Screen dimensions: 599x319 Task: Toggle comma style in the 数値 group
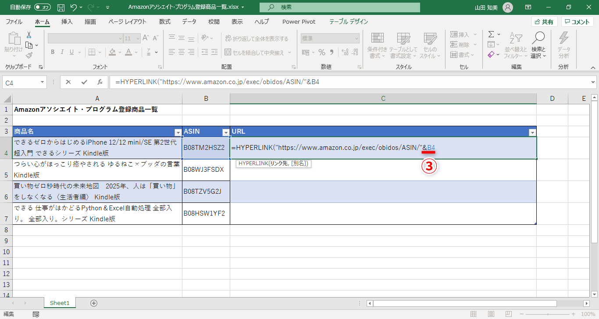point(332,53)
